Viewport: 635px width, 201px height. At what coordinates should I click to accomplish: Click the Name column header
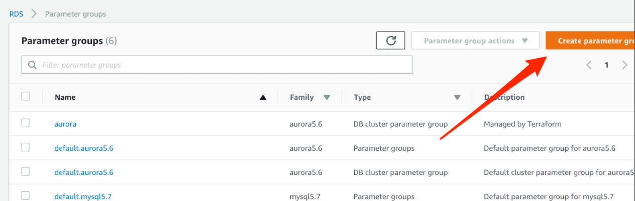tap(65, 97)
